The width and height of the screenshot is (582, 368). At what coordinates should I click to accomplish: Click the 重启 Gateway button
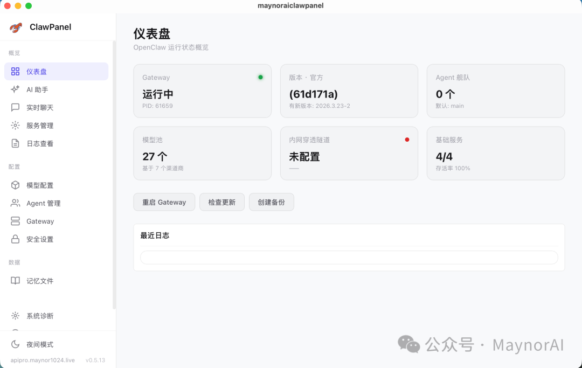pyautogui.click(x=164, y=202)
